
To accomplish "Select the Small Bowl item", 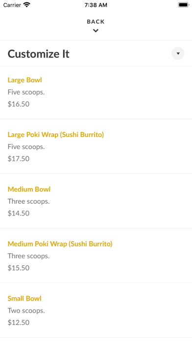I will tap(96, 310).
